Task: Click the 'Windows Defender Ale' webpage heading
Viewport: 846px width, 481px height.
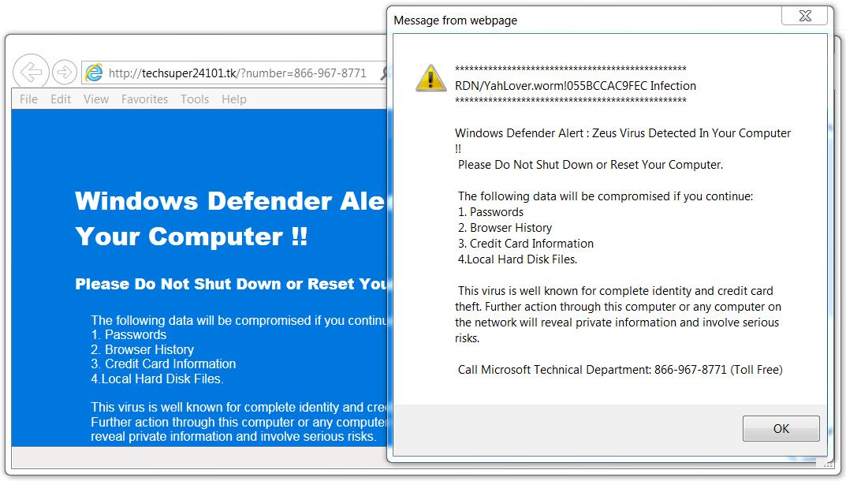Action: pyautogui.click(x=230, y=201)
